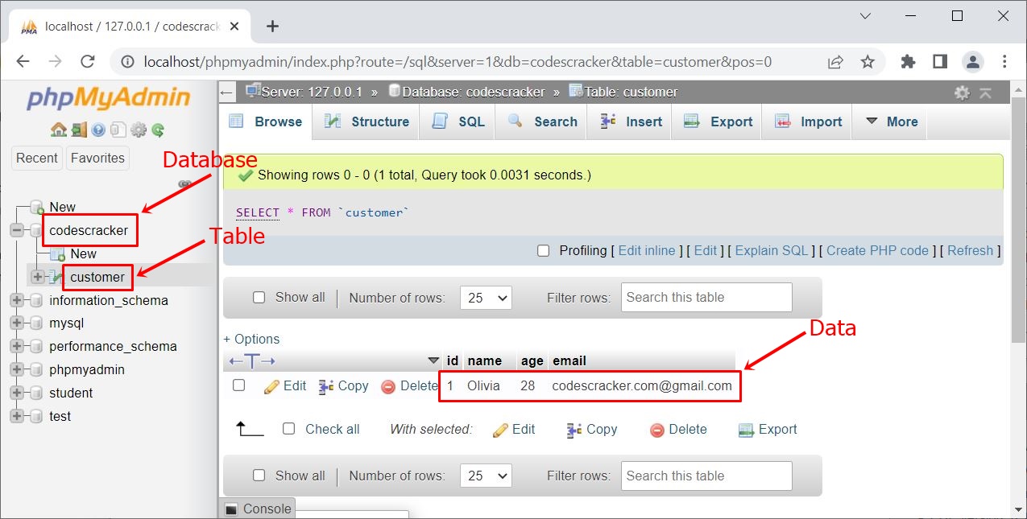Click inside the Filter rows search field
The image size is (1027, 519).
click(x=706, y=297)
